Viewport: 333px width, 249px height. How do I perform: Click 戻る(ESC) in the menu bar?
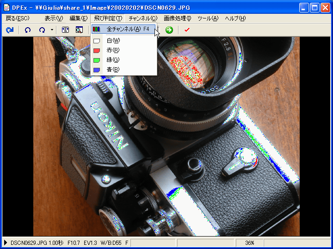[x=18, y=18]
